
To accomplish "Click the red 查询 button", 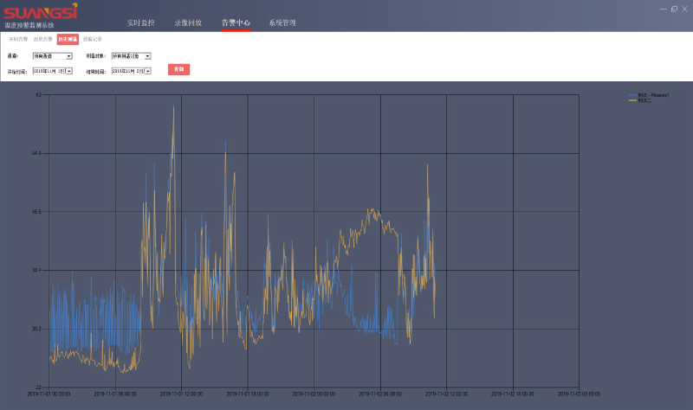I will point(178,68).
